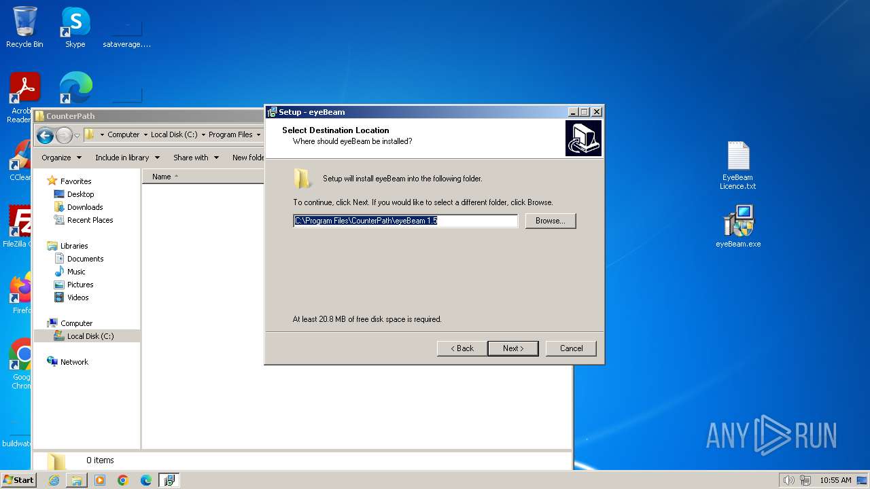Select the Pictures library
Image resolution: width=870 pixels, height=489 pixels.
pyautogui.click(x=80, y=285)
